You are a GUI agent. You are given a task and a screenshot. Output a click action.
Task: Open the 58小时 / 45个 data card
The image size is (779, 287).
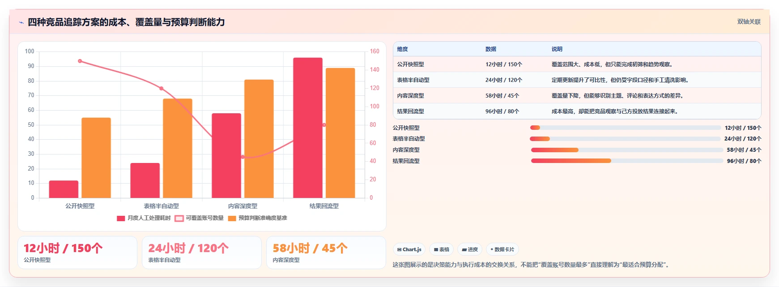tap(326, 253)
